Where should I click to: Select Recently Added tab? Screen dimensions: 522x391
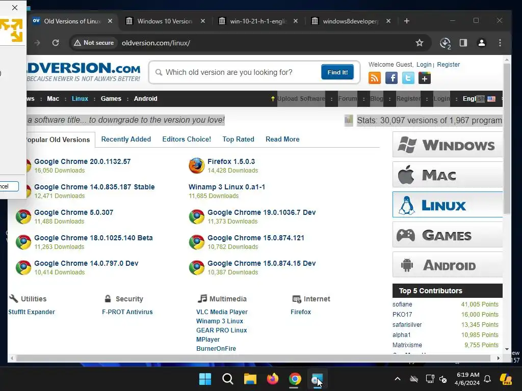[x=126, y=139]
